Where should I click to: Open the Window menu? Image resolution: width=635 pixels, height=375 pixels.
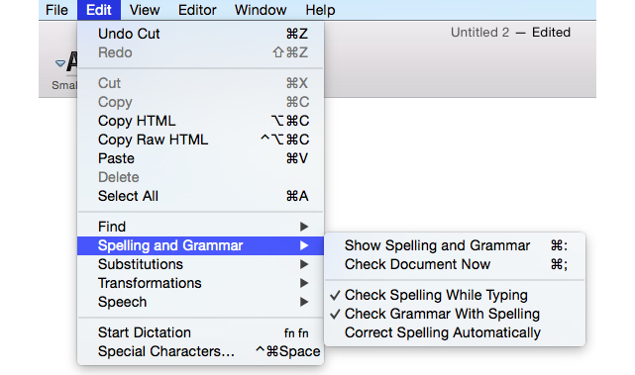[261, 10]
